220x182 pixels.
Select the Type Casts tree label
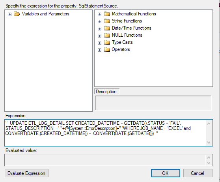122,42
